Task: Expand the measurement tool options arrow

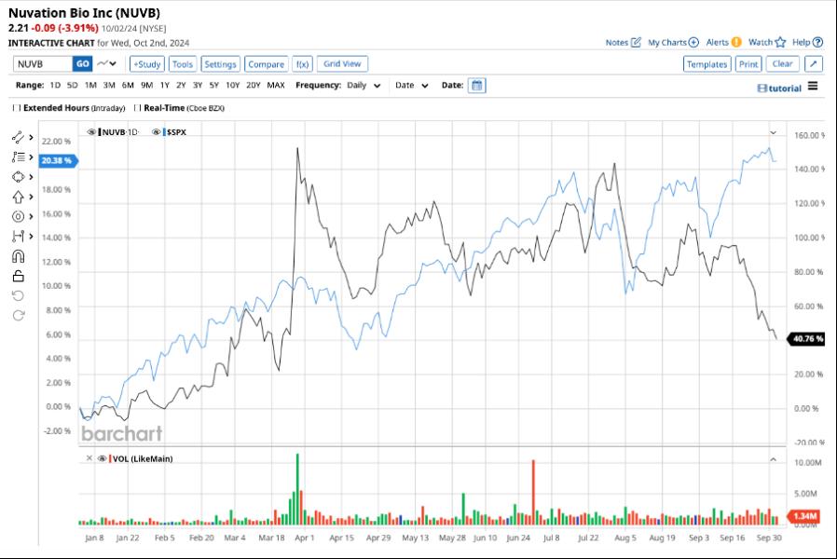Action: (31, 237)
